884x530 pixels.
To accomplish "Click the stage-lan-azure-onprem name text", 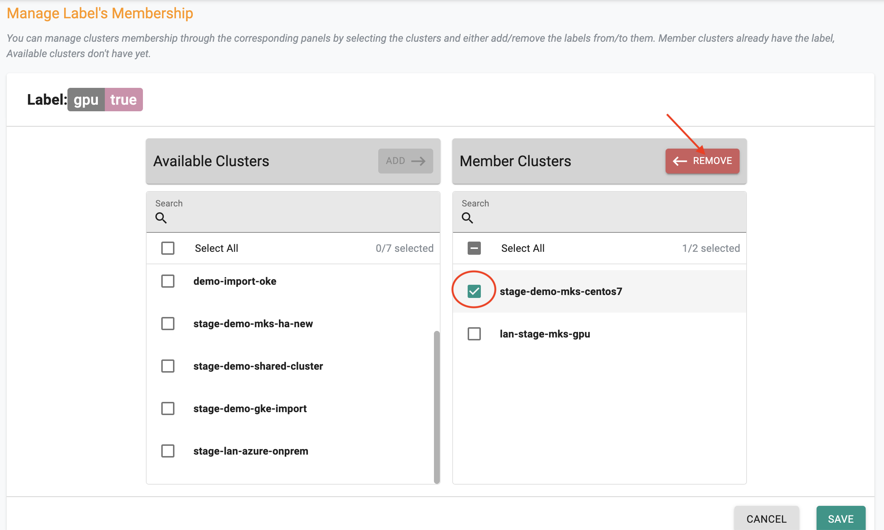I will pos(251,451).
